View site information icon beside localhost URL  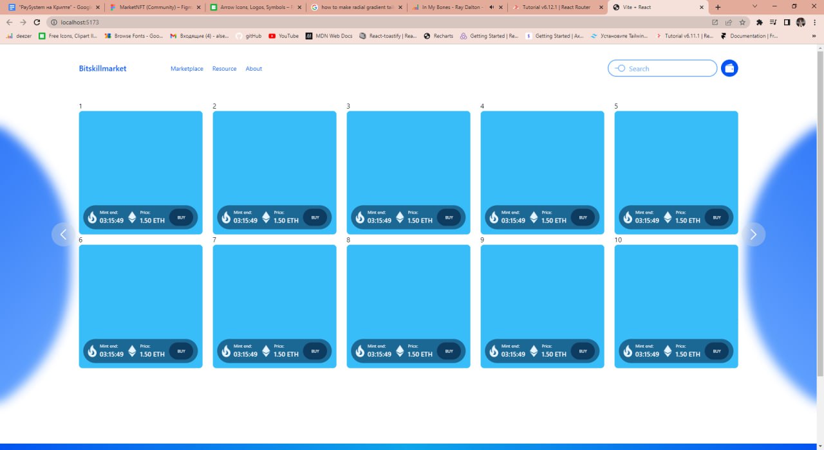click(54, 22)
